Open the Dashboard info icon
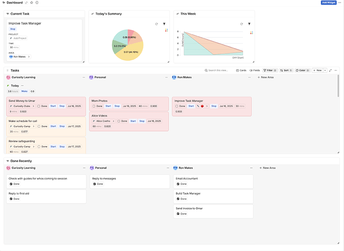 37,3
